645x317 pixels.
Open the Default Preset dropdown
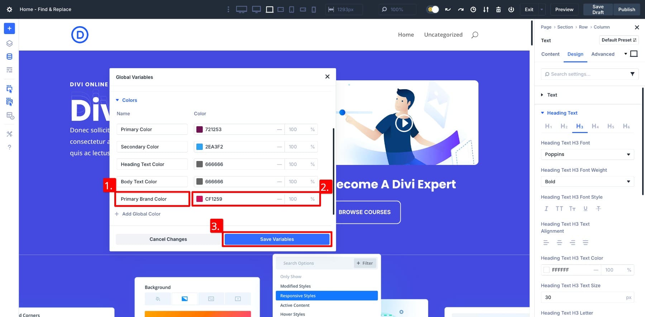click(x=619, y=40)
